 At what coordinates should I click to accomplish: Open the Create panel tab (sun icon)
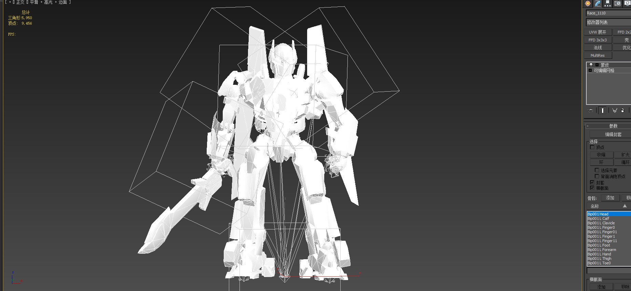point(588,3)
